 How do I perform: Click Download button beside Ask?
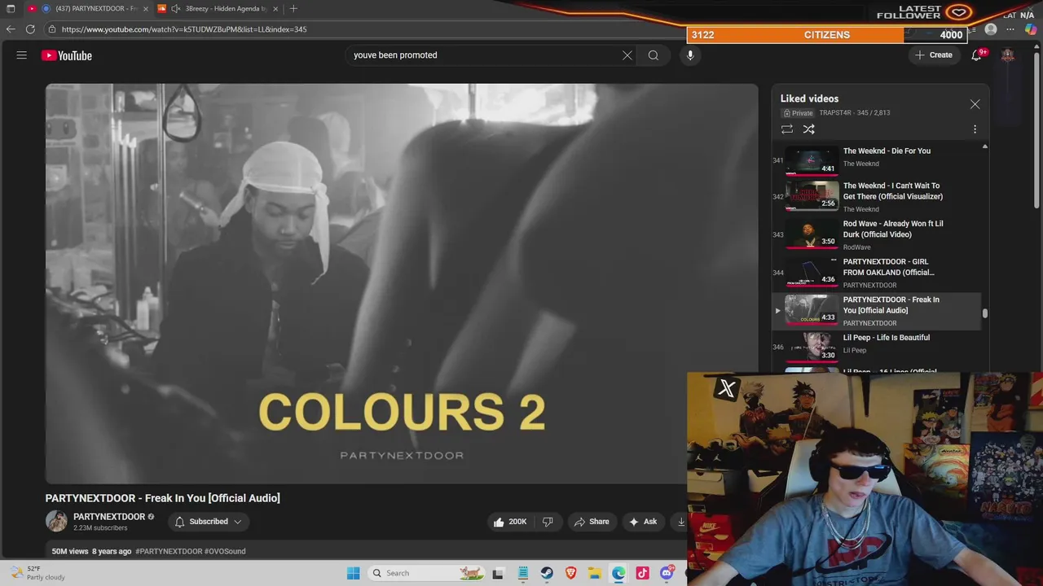click(680, 522)
